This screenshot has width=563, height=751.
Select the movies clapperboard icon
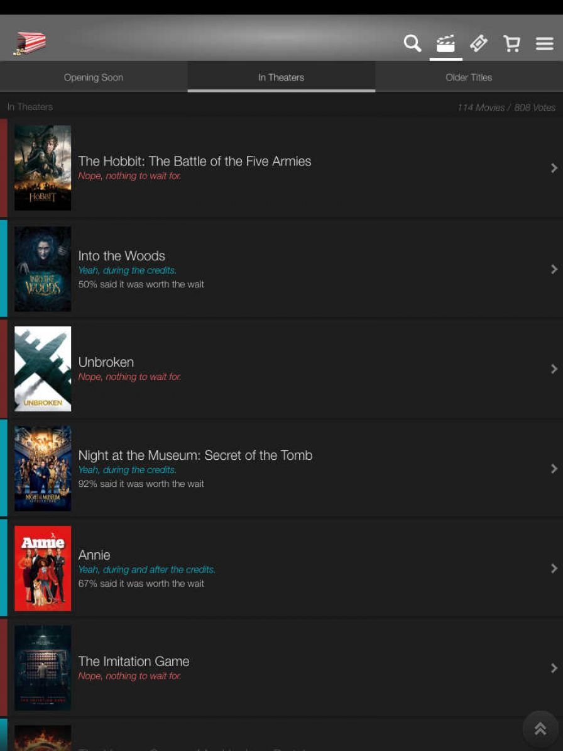click(445, 43)
